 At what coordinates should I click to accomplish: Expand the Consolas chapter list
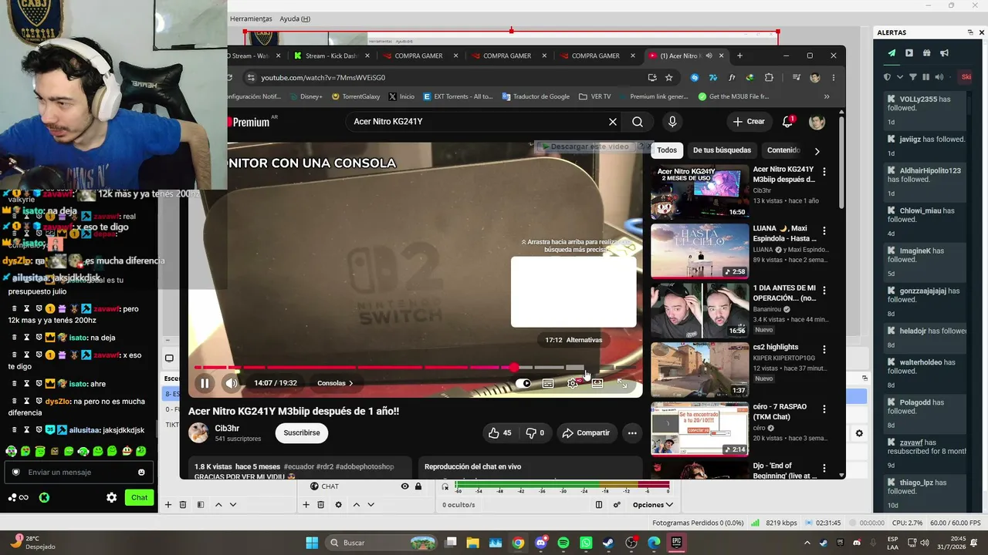(x=335, y=383)
